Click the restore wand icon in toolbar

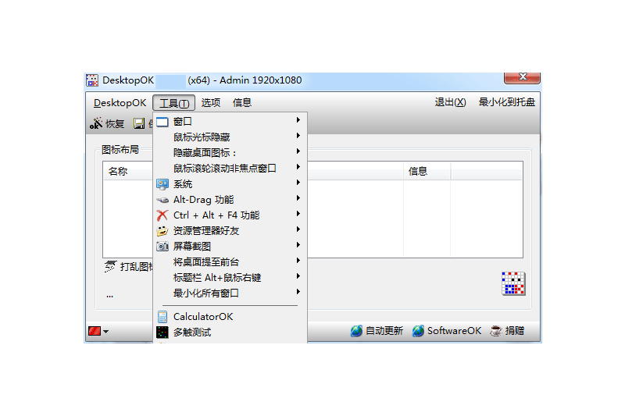pyautogui.click(x=96, y=123)
